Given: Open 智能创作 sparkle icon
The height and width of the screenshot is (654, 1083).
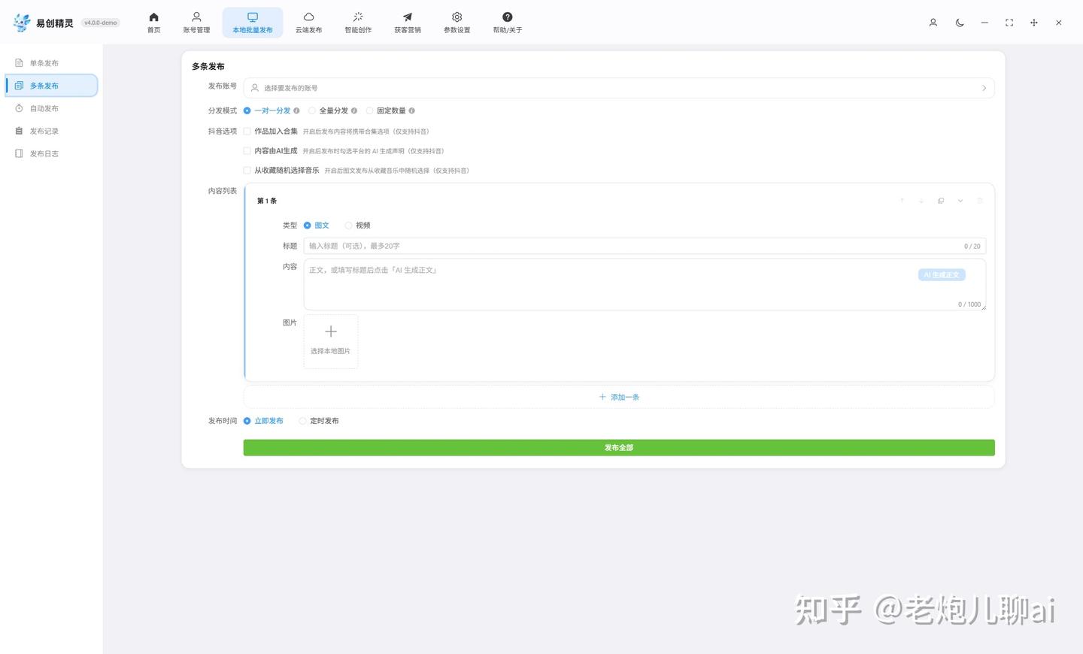Looking at the screenshot, I should (358, 17).
